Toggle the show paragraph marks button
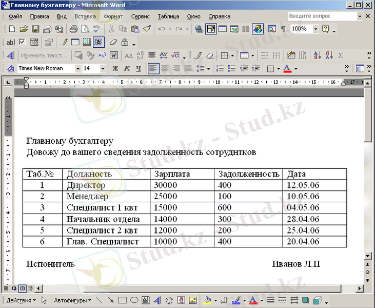The height and width of the screenshot is (308, 375). coord(284,29)
